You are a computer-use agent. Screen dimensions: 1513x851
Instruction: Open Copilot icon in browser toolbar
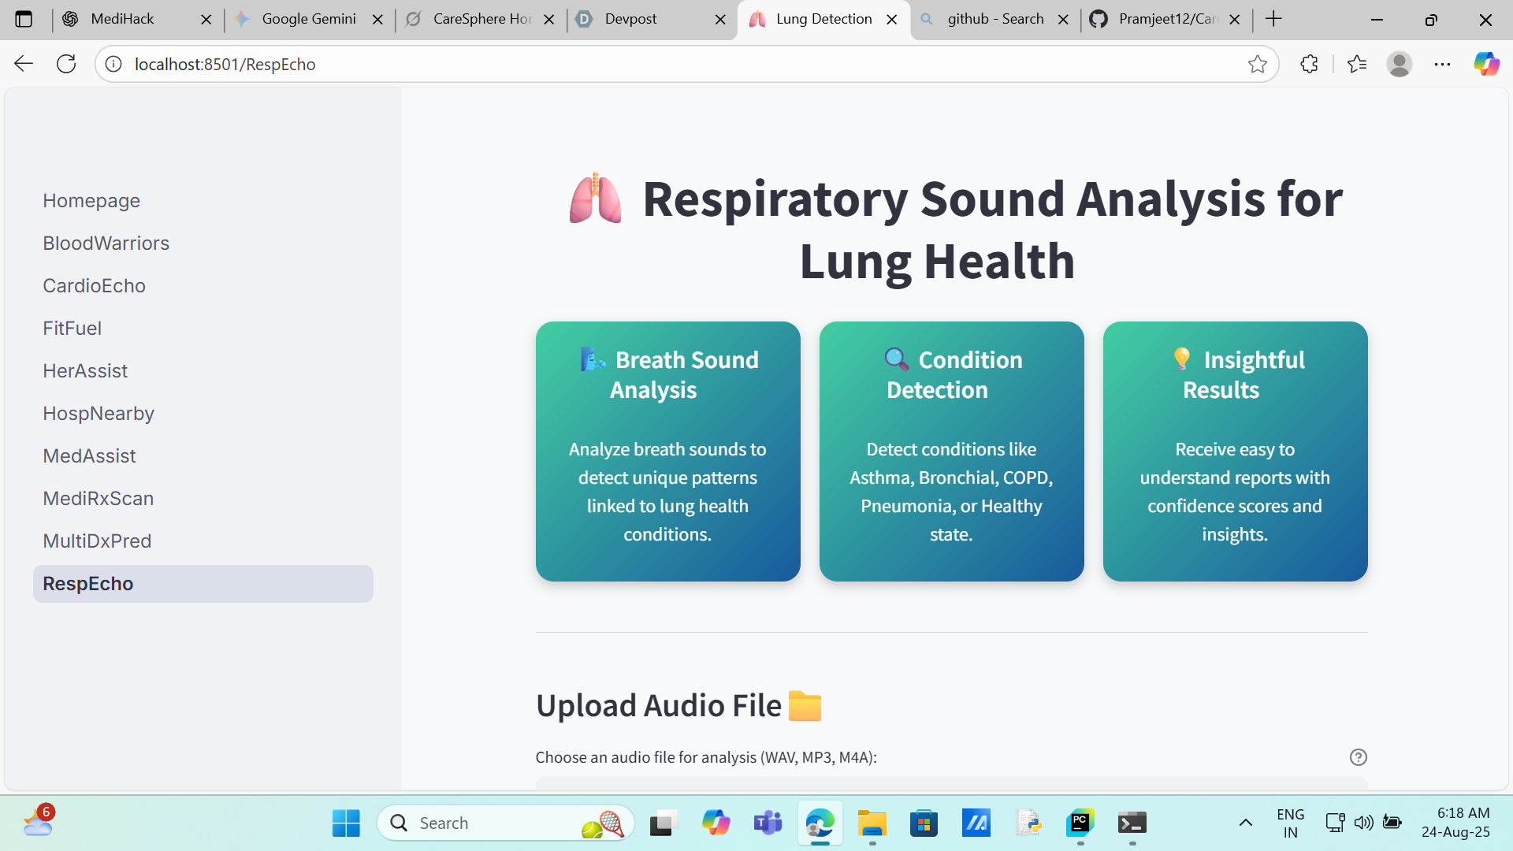click(x=1486, y=64)
